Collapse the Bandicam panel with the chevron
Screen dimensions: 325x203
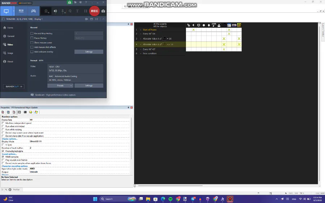(x=103, y=19)
